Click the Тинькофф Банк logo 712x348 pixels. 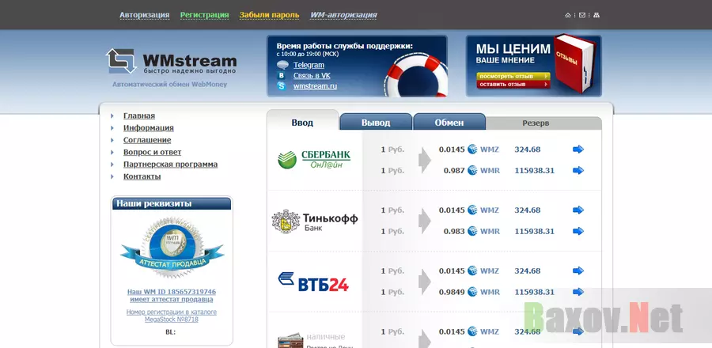tap(315, 221)
